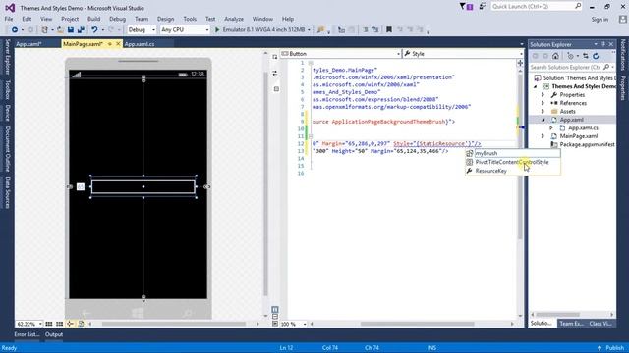Click the Refresh icon in Solution Explorer
The width and height of the screenshot is (629, 353).
coord(596,56)
